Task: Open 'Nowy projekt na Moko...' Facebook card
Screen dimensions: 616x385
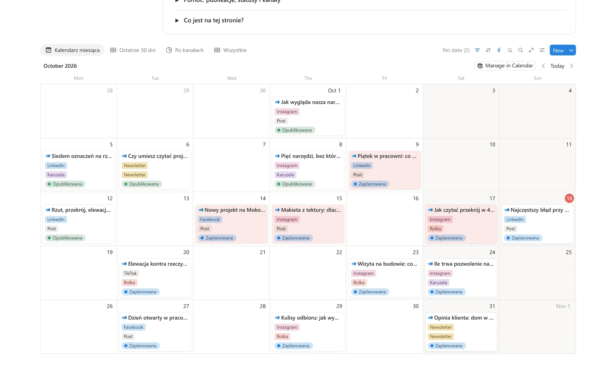Action: 231,224
